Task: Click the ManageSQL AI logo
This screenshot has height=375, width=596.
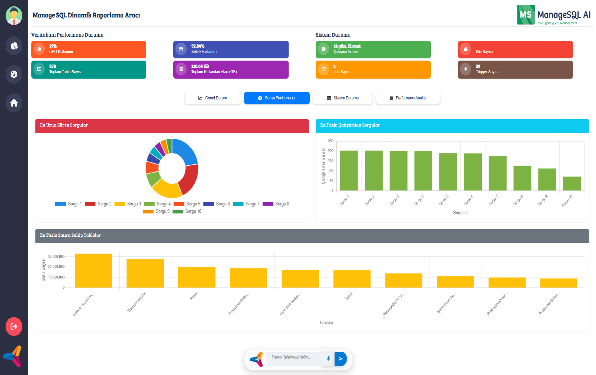Action: [553, 15]
